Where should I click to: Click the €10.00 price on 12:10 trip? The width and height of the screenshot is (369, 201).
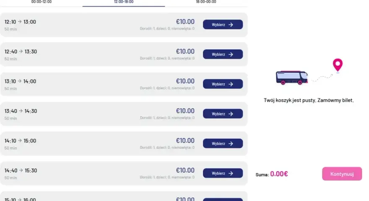point(185,22)
